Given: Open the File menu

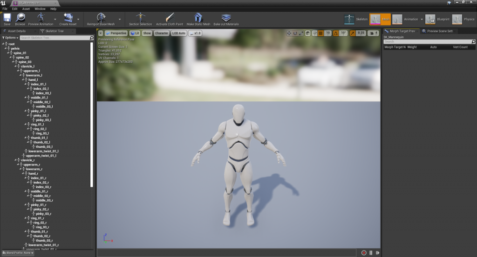Looking at the screenshot, I should coord(5,9).
